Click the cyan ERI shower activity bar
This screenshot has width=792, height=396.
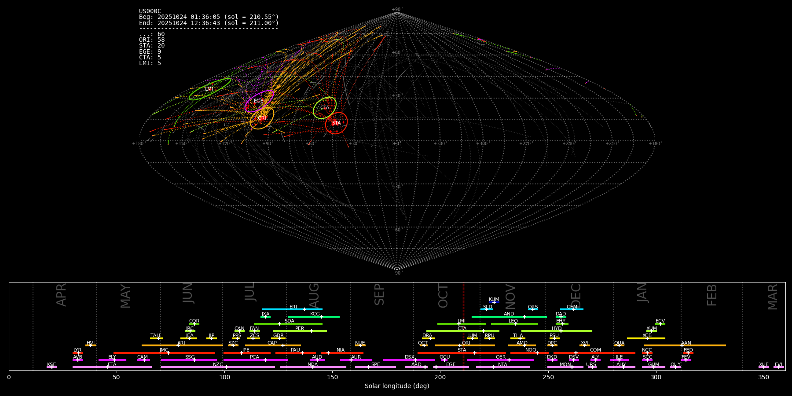coord(282,309)
